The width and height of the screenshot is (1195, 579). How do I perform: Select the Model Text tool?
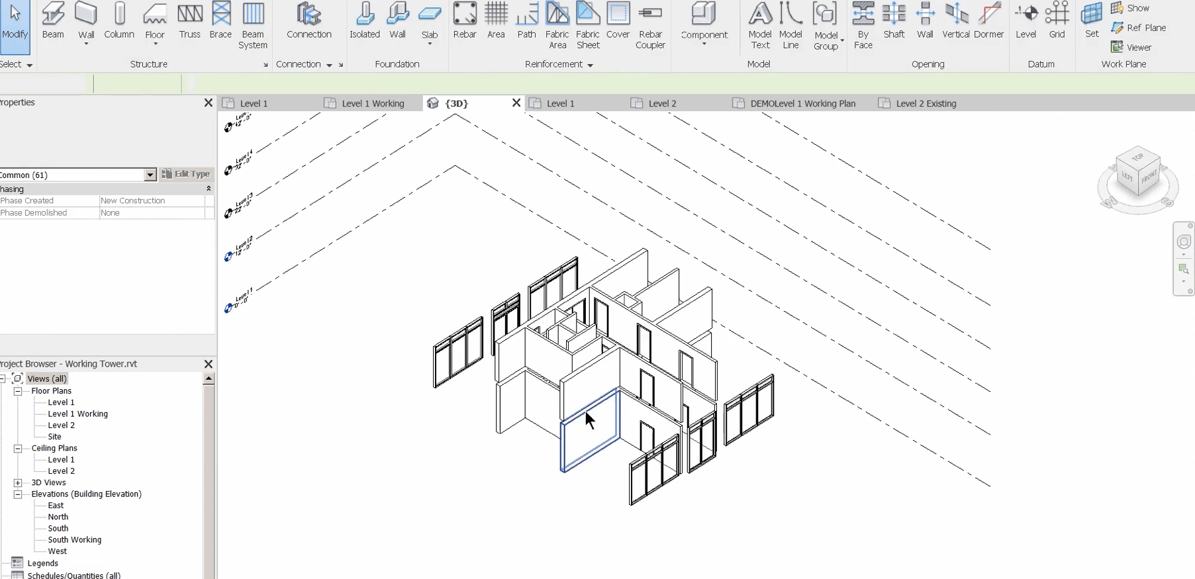(x=759, y=25)
